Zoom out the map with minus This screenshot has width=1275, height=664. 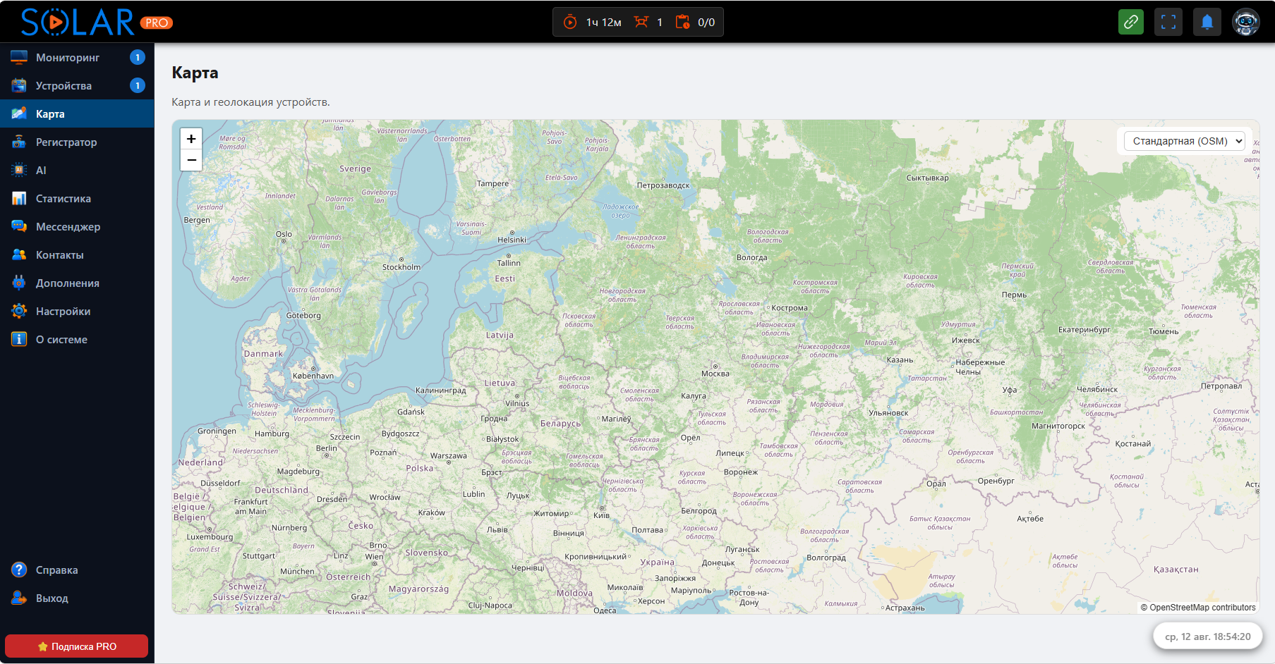pyautogui.click(x=191, y=160)
